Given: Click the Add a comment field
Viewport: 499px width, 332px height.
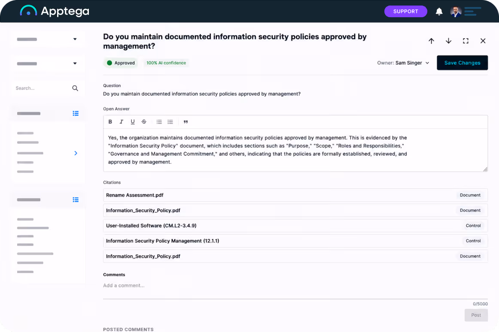Looking at the screenshot, I should 295,286.
